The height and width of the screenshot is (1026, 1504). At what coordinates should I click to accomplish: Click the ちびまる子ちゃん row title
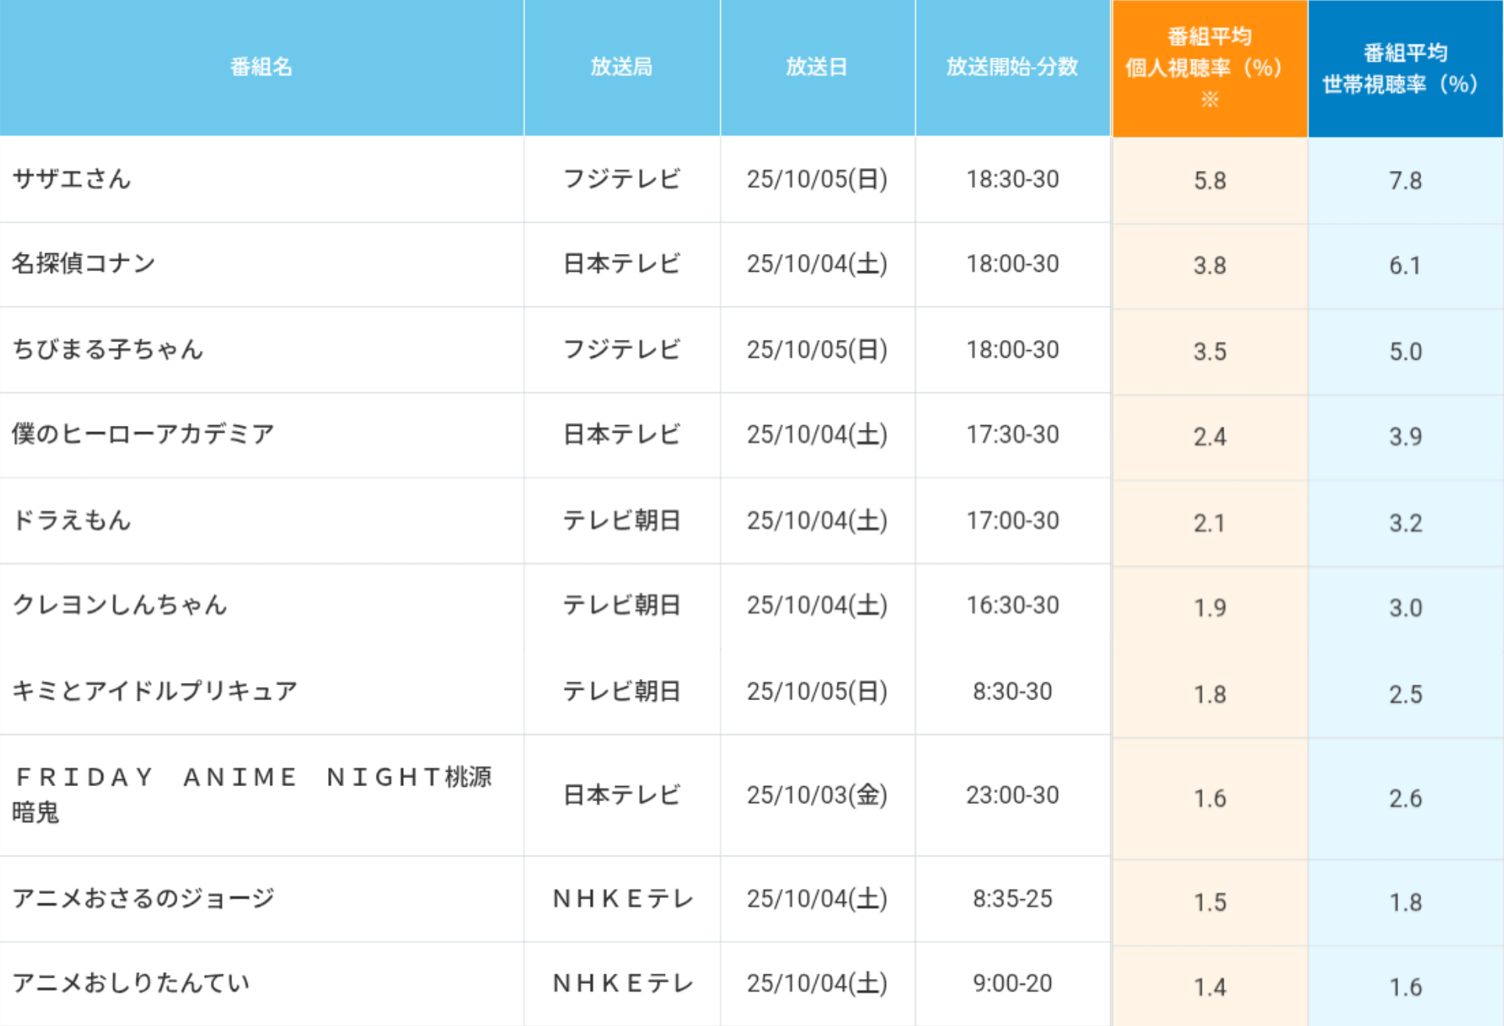click(x=108, y=349)
